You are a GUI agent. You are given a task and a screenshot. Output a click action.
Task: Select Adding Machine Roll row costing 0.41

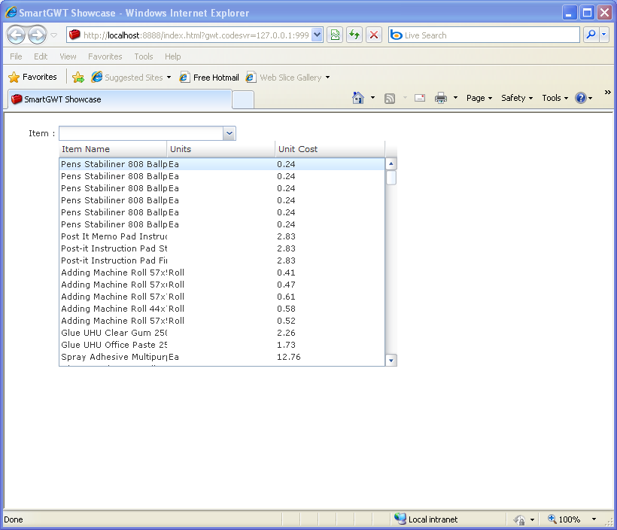pyautogui.click(x=222, y=273)
